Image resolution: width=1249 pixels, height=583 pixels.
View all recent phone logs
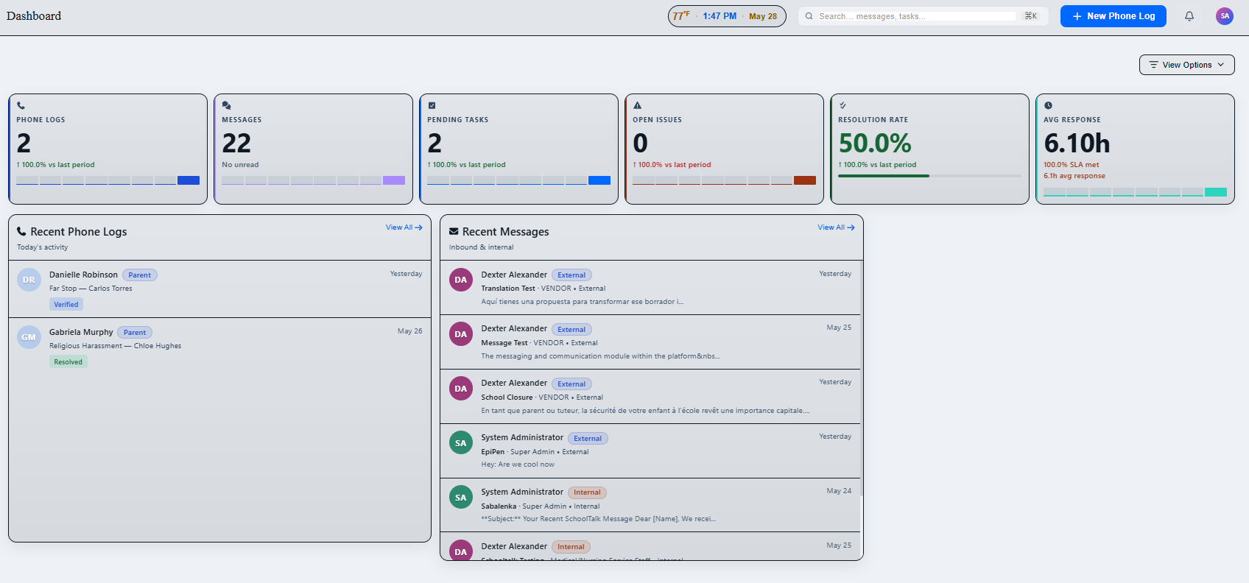(x=404, y=227)
